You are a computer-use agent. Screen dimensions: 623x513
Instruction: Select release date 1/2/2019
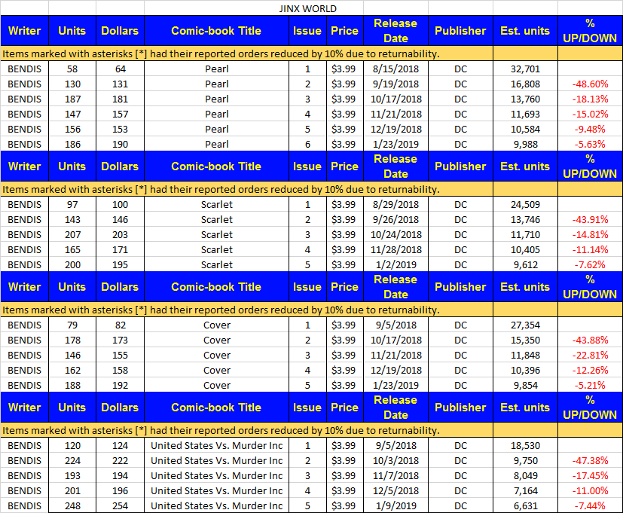[395, 264]
